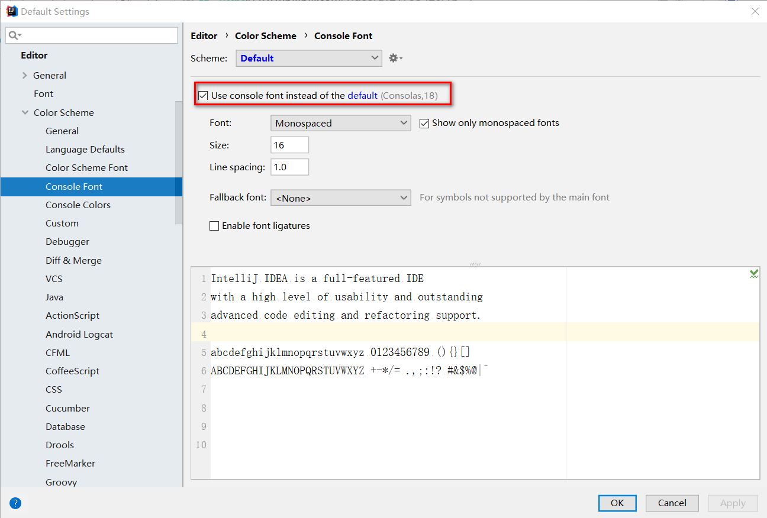Viewport: 767px width, 518px height.
Task: Toggle 'Use console font instead of default' checkbox
Action: 203,95
